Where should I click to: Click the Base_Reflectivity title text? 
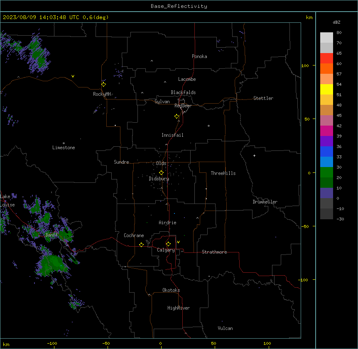point(179,6)
